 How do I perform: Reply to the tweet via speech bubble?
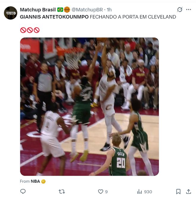[x=23, y=191]
